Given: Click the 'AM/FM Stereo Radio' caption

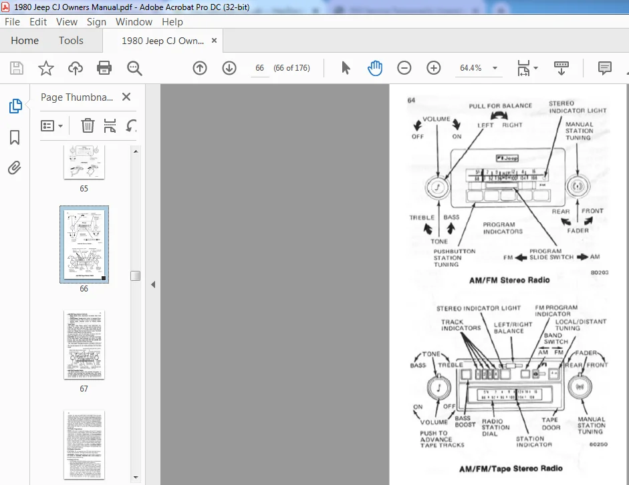Looking at the screenshot, I should click(x=509, y=280).
